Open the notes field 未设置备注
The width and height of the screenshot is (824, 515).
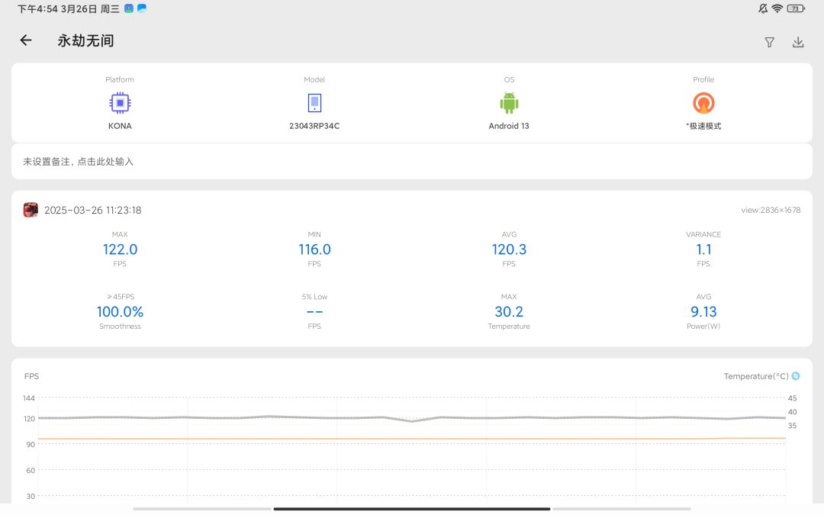[x=412, y=161]
